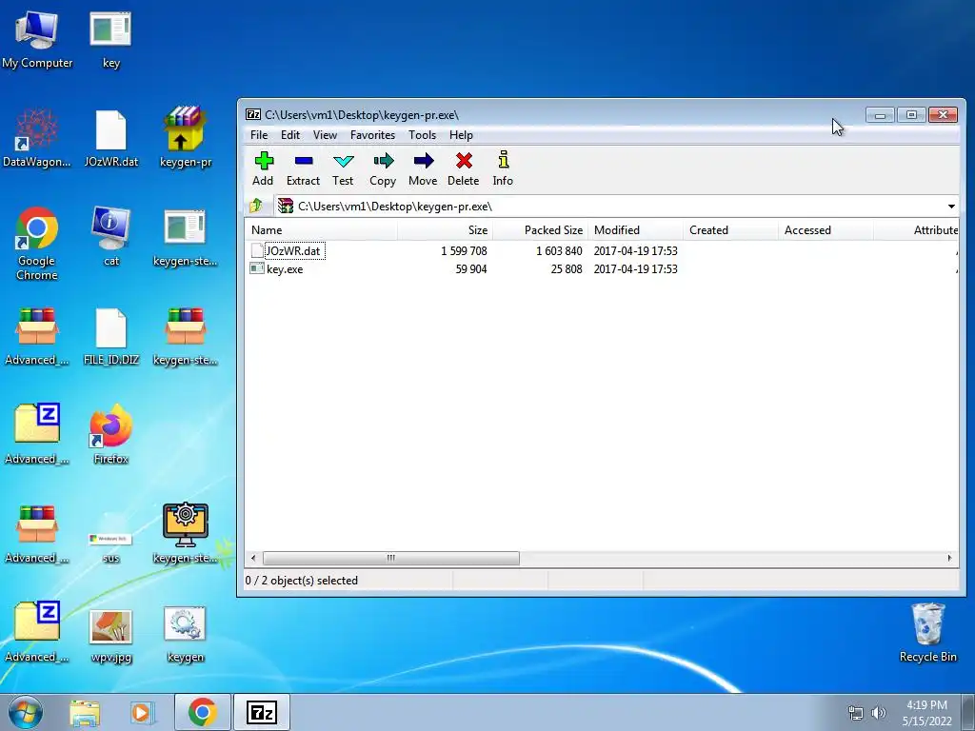The image size is (975, 731).
Task: Select My Computer desktop icon
Action: coord(37,40)
